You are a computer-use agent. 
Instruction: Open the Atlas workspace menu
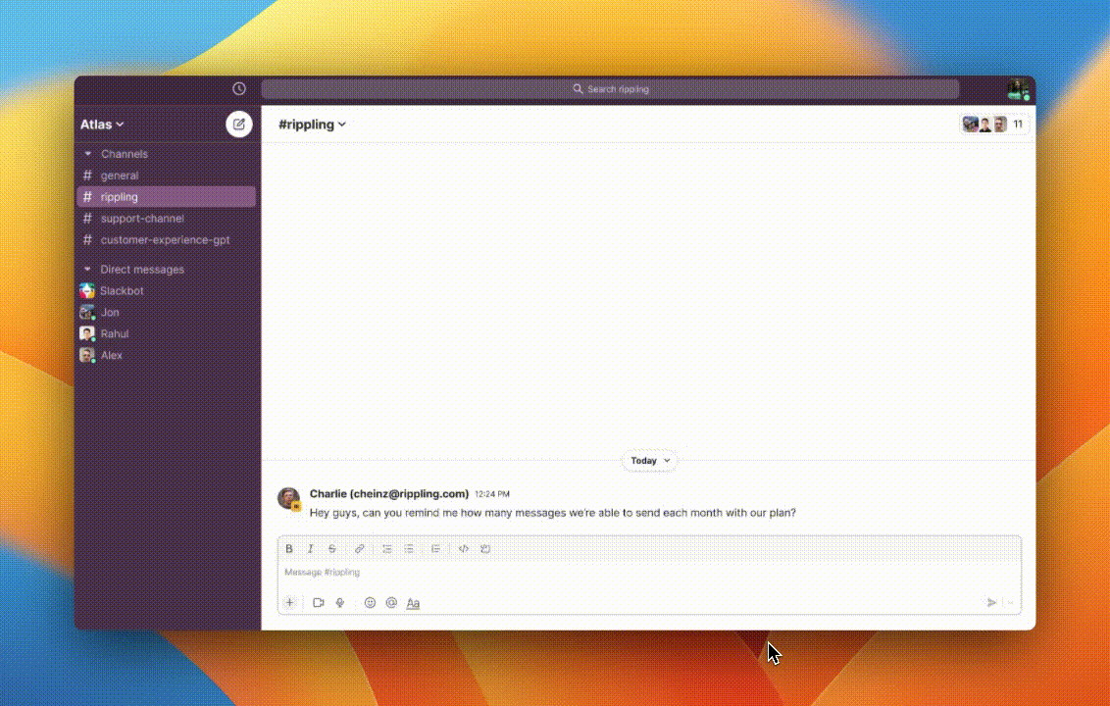tap(102, 125)
